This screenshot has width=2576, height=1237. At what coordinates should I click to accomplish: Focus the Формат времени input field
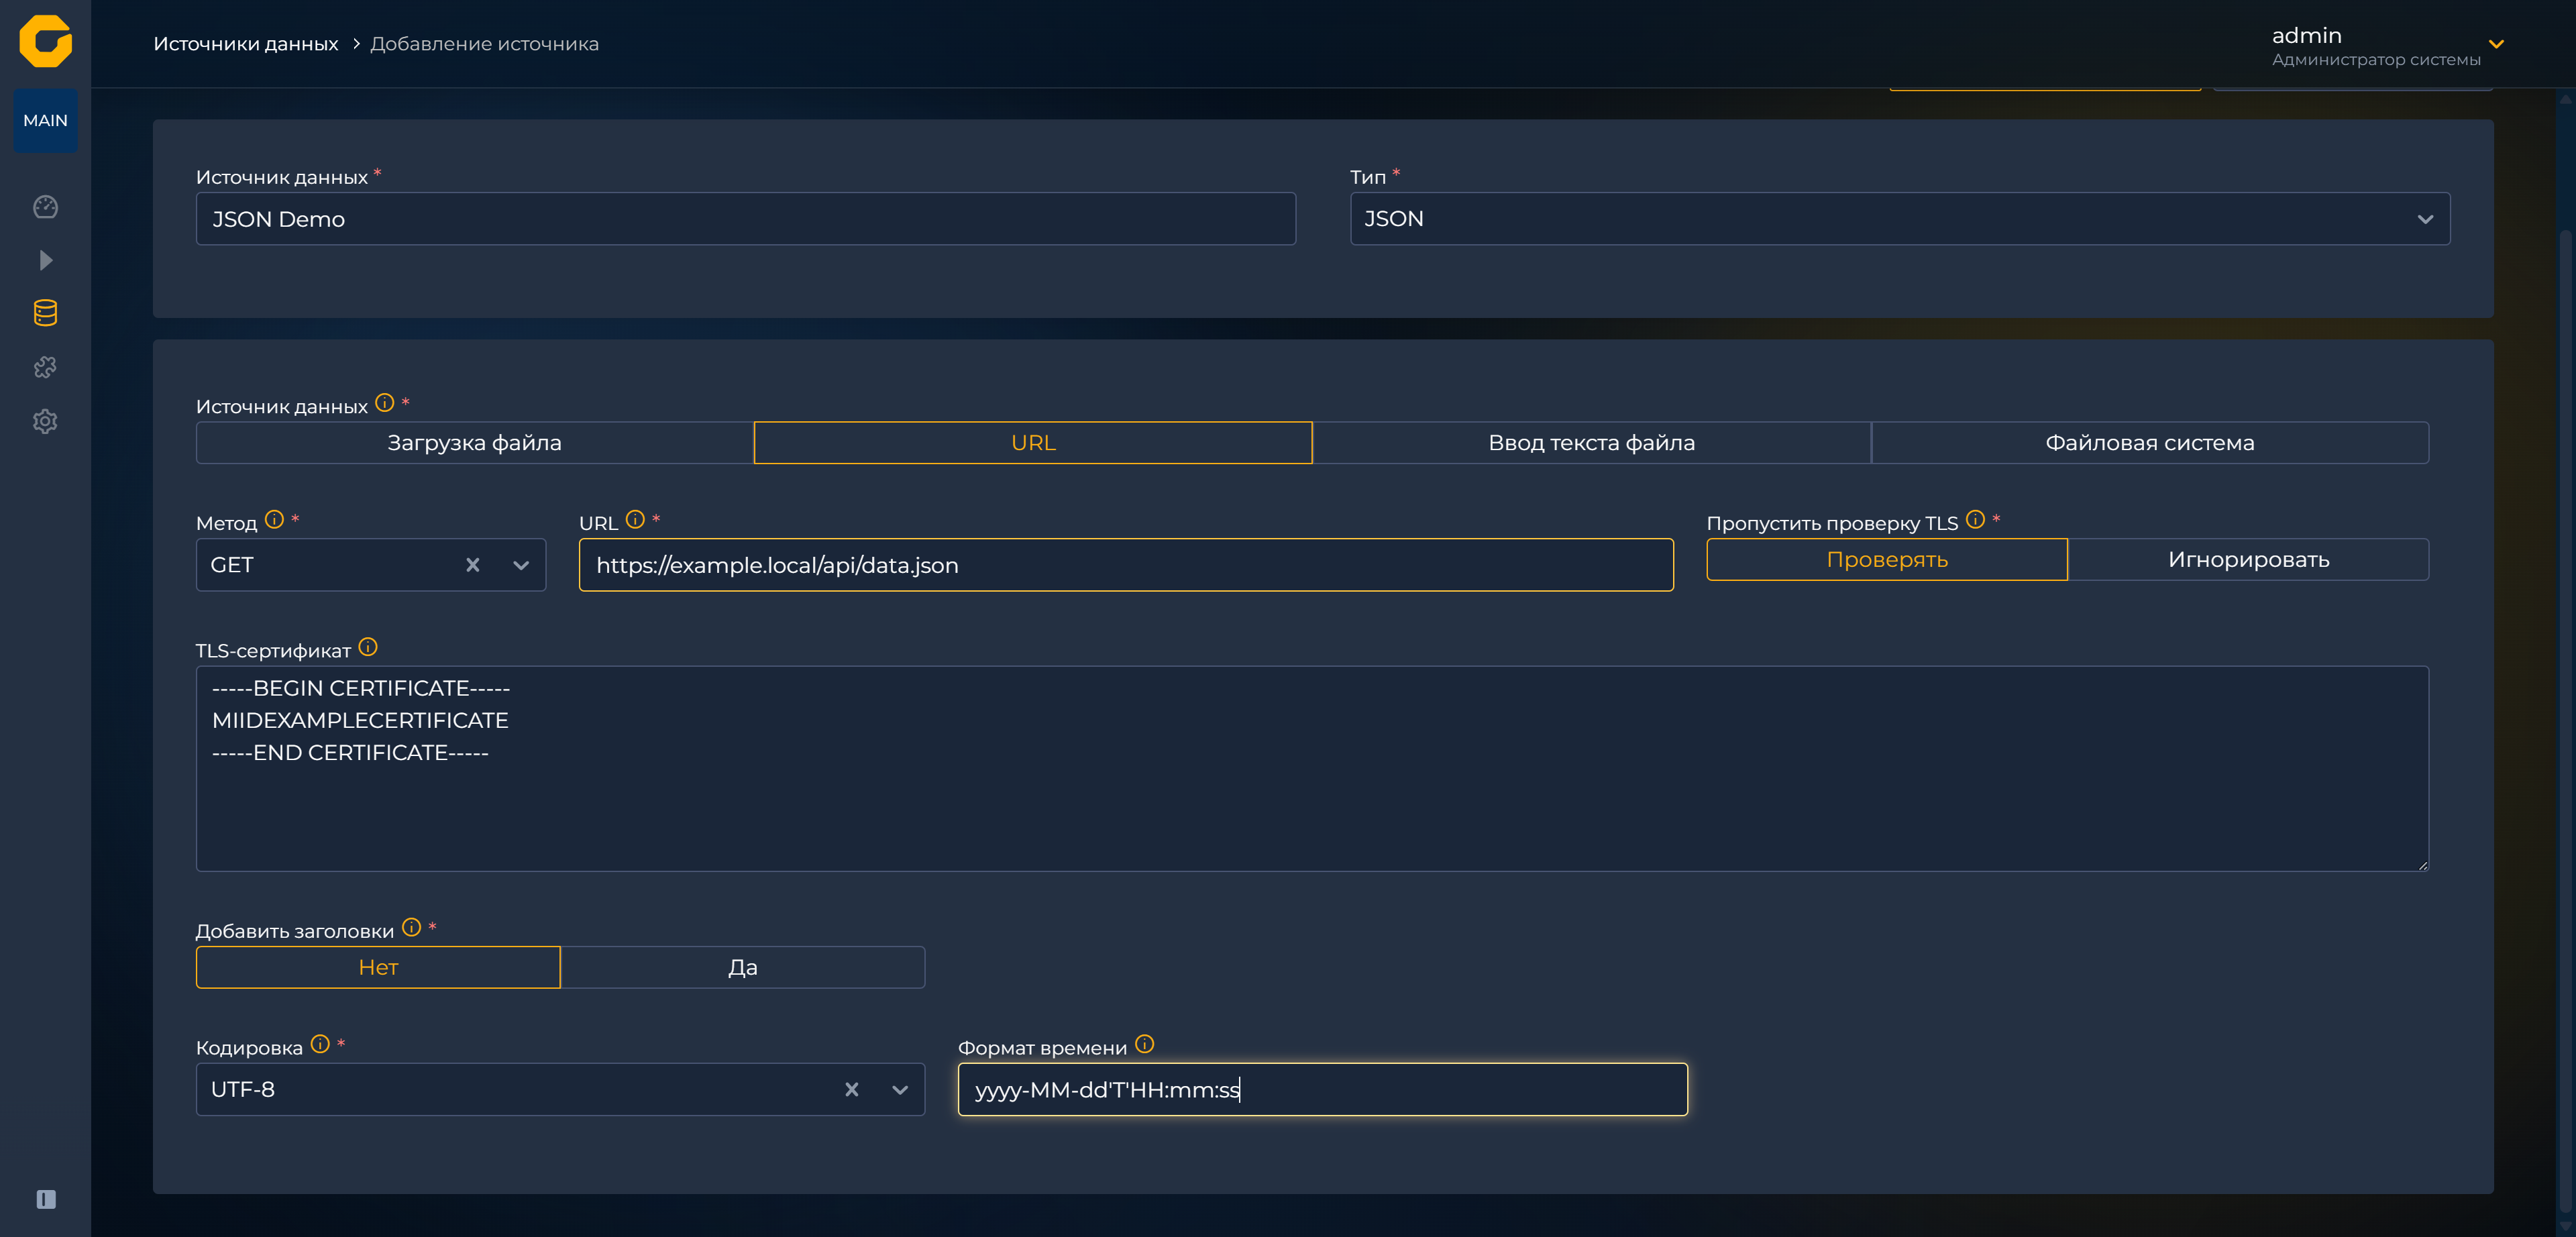click(x=1322, y=1089)
